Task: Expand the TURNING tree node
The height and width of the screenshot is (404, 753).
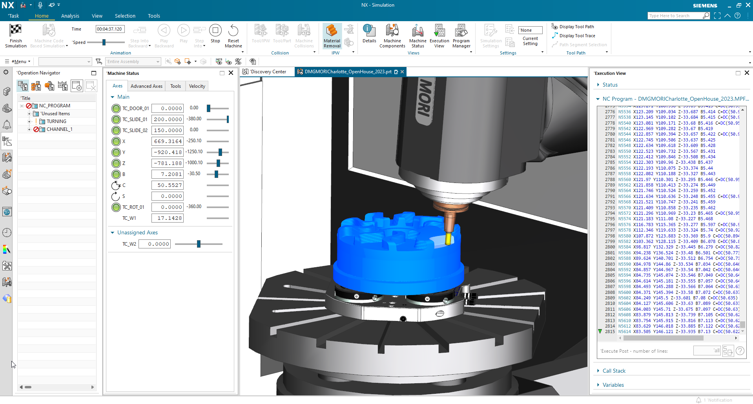Action: 29,121
